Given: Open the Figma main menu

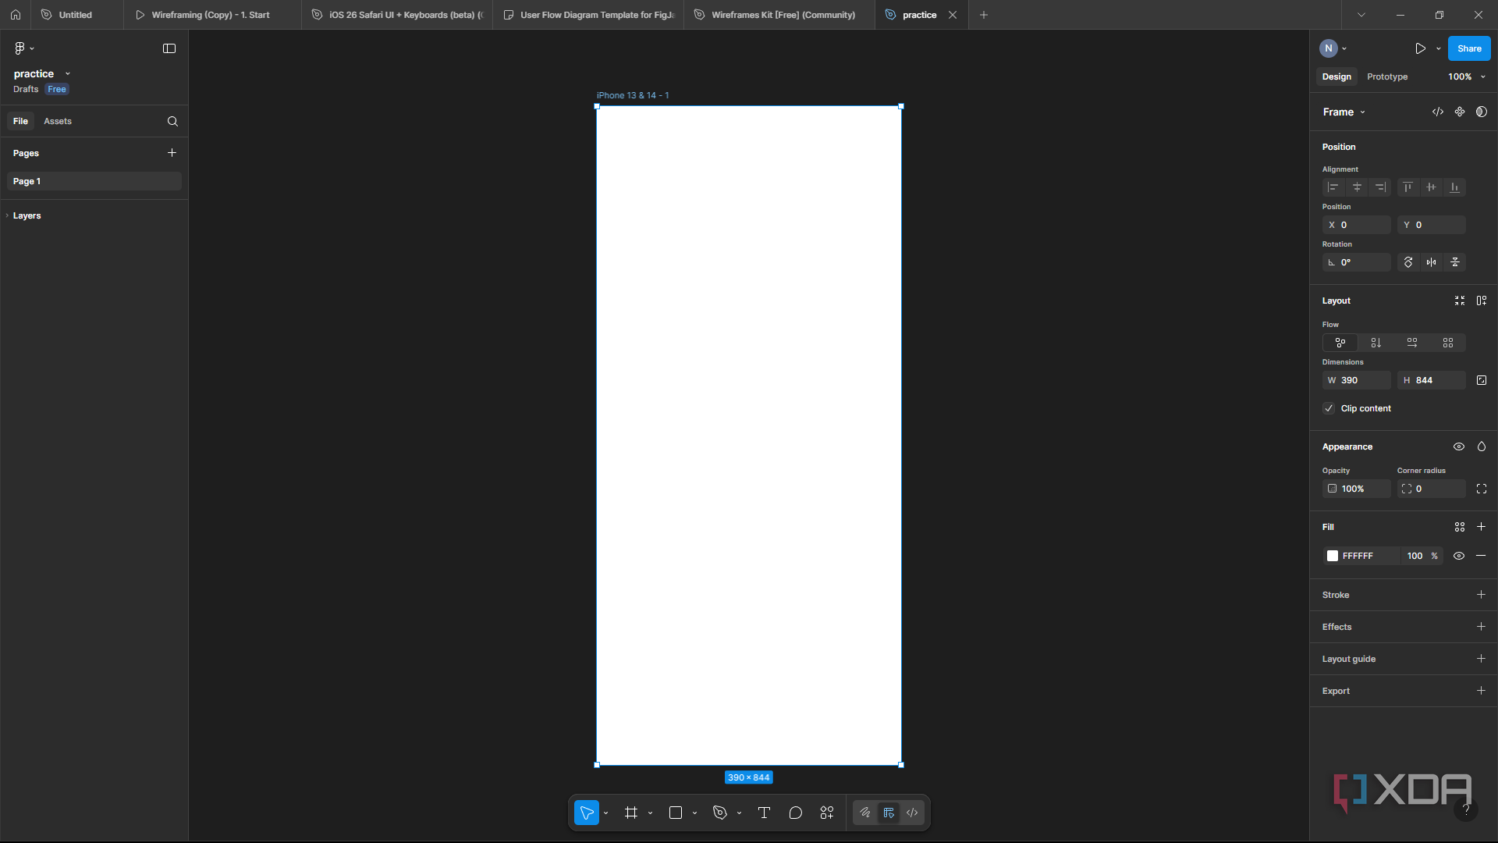Looking at the screenshot, I should [23, 48].
